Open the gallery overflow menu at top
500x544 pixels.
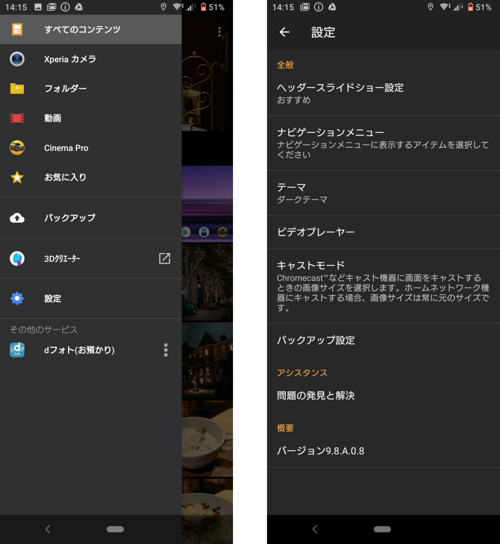tap(219, 32)
